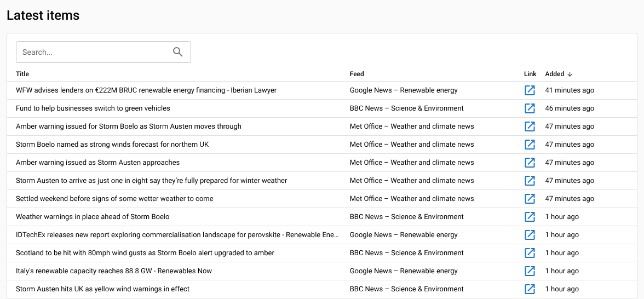Select title IDTechEx releases new report
This screenshot has height=299, width=644.
[177, 235]
